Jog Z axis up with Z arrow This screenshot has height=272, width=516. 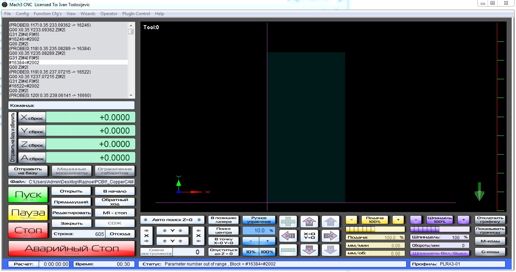point(331,222)
